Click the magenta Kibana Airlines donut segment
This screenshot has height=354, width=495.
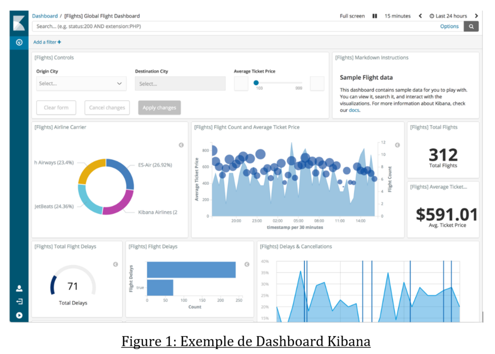coord(119,204)
